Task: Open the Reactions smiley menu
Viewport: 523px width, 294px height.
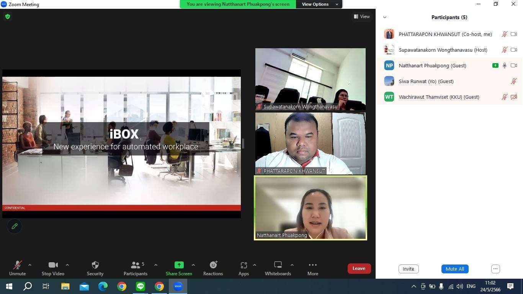Action: (x=213, y=265)
